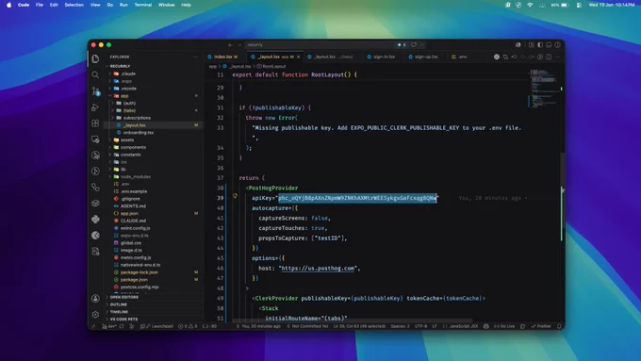The height and width of the screenshot is (361, 641).
Task: Click the notifications bell in status bar
Action: coord(559,326)
